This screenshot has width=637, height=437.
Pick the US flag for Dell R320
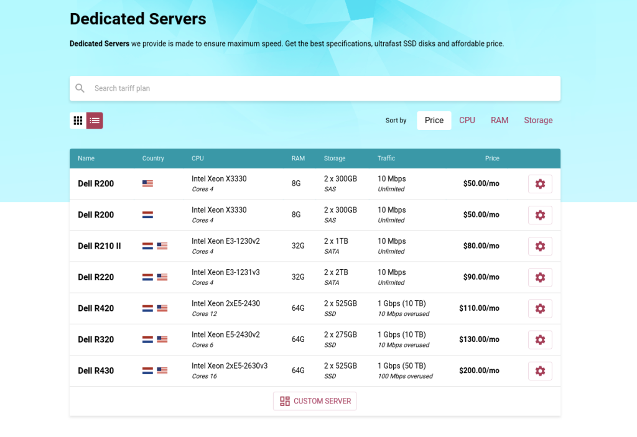coord(162,339)
